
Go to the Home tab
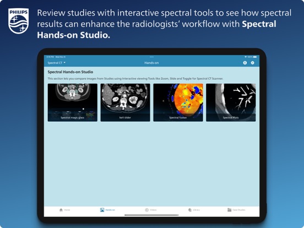coord(64,210)
